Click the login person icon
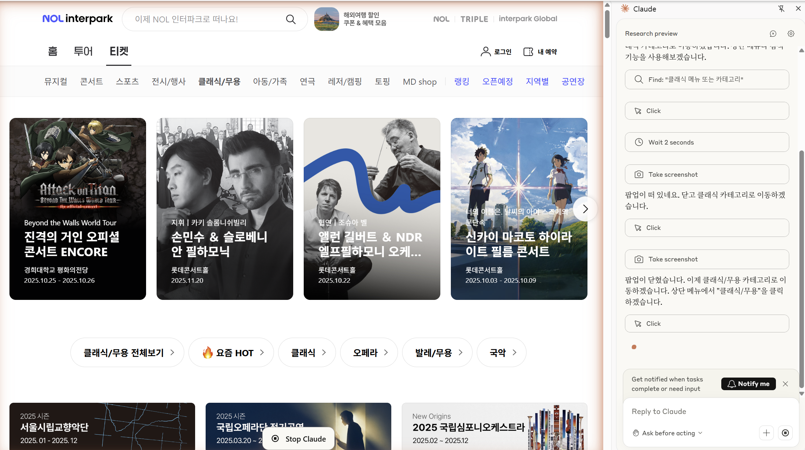Viewport: 805px width, 450px height. pyautogui.click(x=486, y=52)
